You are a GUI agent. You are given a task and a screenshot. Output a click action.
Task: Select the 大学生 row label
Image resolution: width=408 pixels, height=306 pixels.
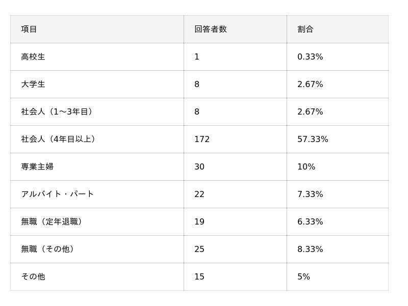[33, 85]
